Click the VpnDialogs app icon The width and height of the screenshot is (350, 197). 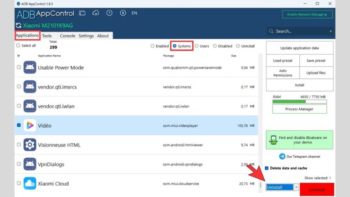pos(30,164)
